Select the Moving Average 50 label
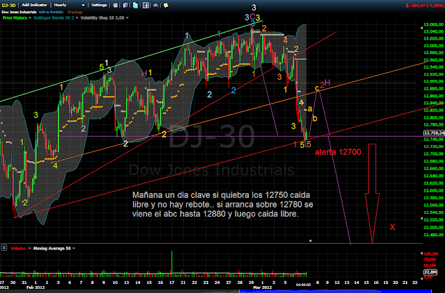Screen dimensions: 445x293 pyautogui.click(x=52, y=249)
